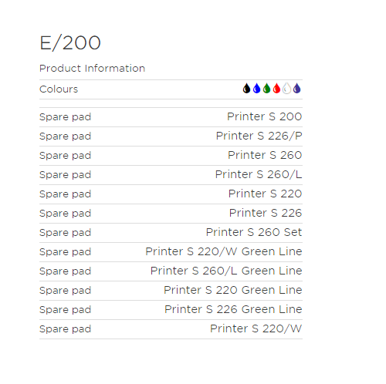Select the white ink colour drop
The image size is (386, 384).
pos(286,89)
